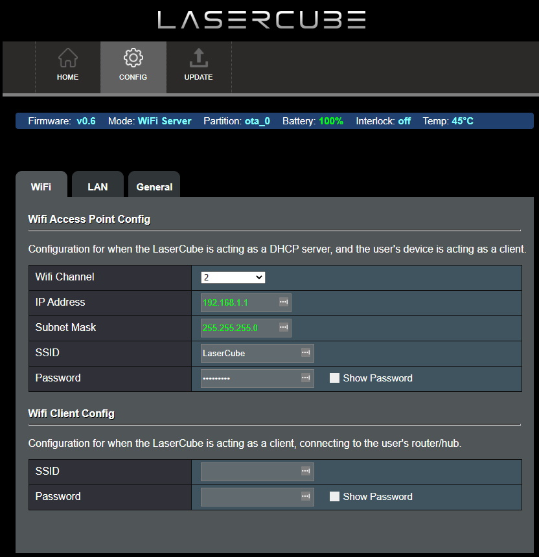
Task: Switch to the LAN tab
Action: point(98,187)
